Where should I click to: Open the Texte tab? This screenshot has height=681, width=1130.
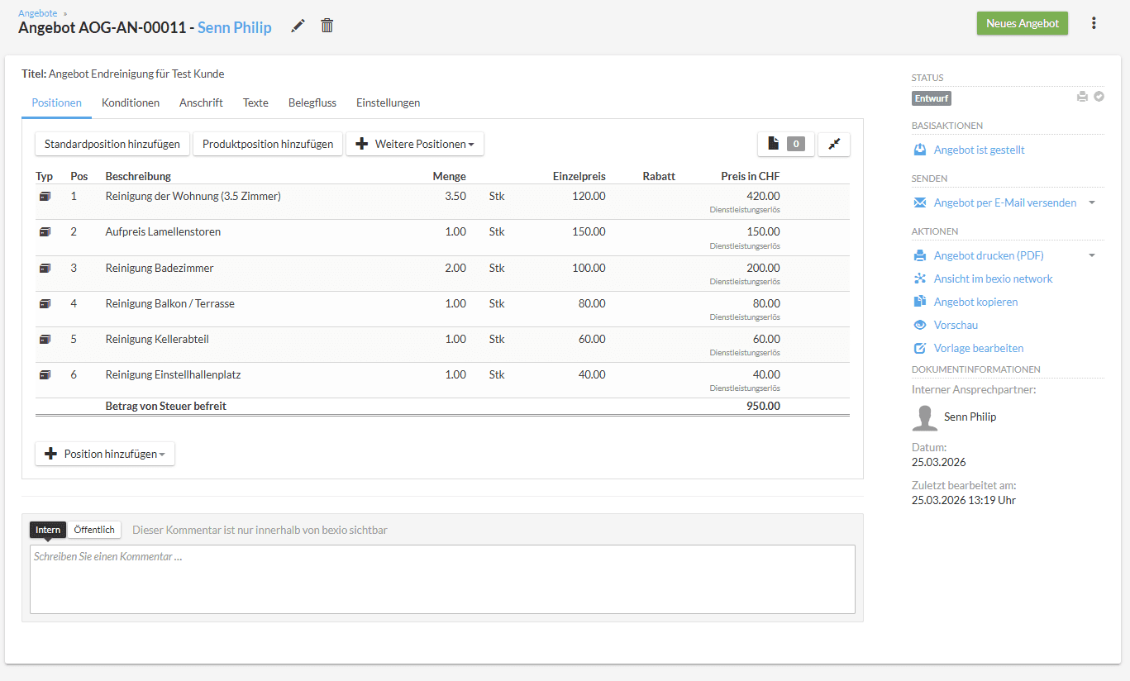(x=255, y=102)
